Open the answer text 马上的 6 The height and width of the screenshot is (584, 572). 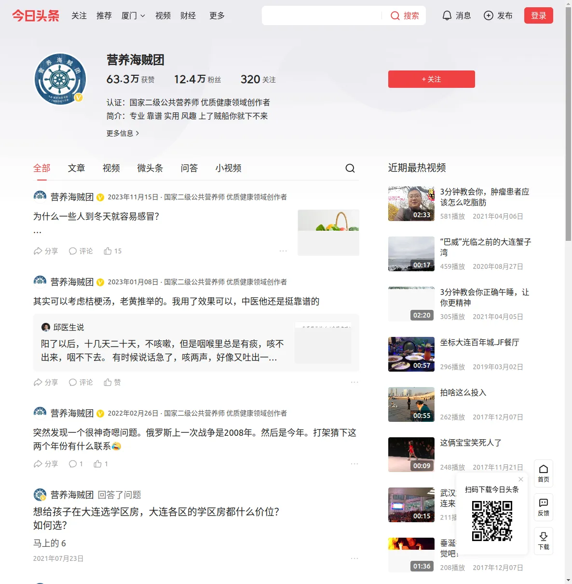tap(50, 543)
